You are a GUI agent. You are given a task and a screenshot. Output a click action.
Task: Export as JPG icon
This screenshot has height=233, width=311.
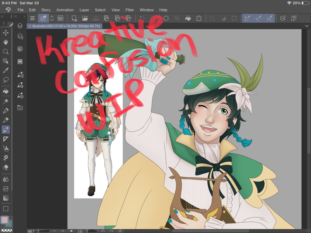pyautogui.click(x=107, y=18)
